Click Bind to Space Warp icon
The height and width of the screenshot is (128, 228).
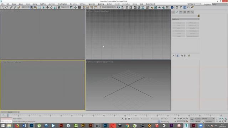click(19, 7)
